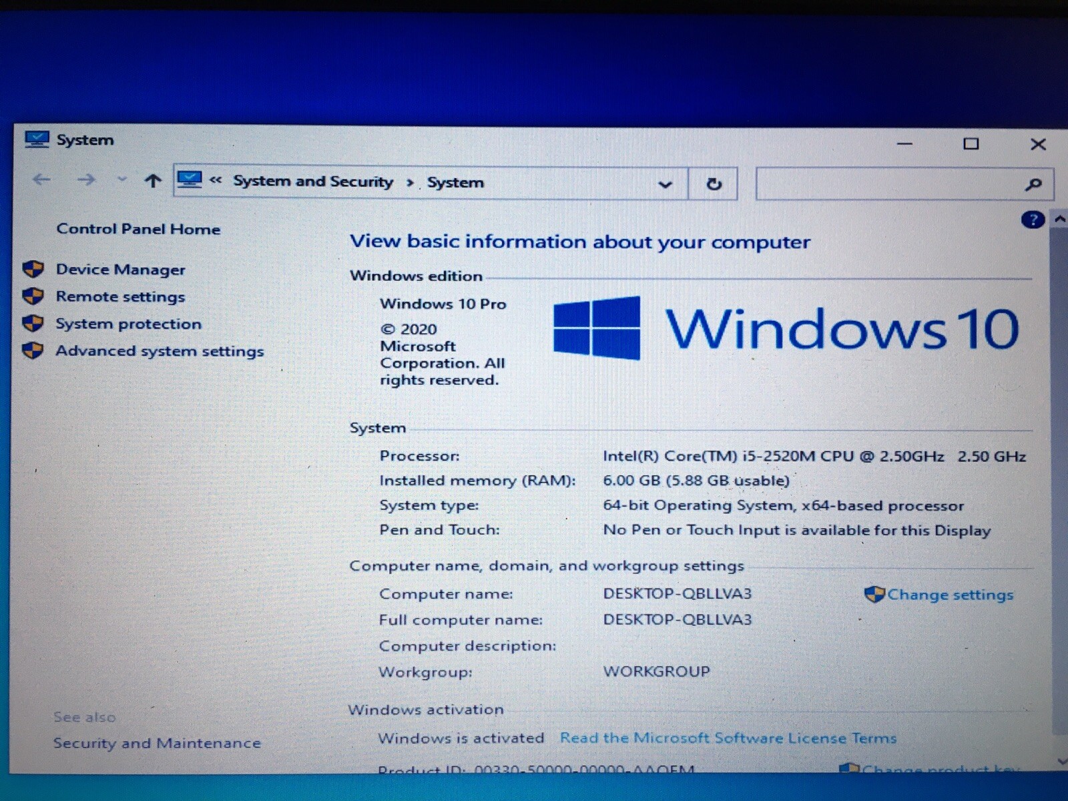Click the Forward navigation arrow
This screenshot has height=801, width=1068.
[x=86, y=180]
